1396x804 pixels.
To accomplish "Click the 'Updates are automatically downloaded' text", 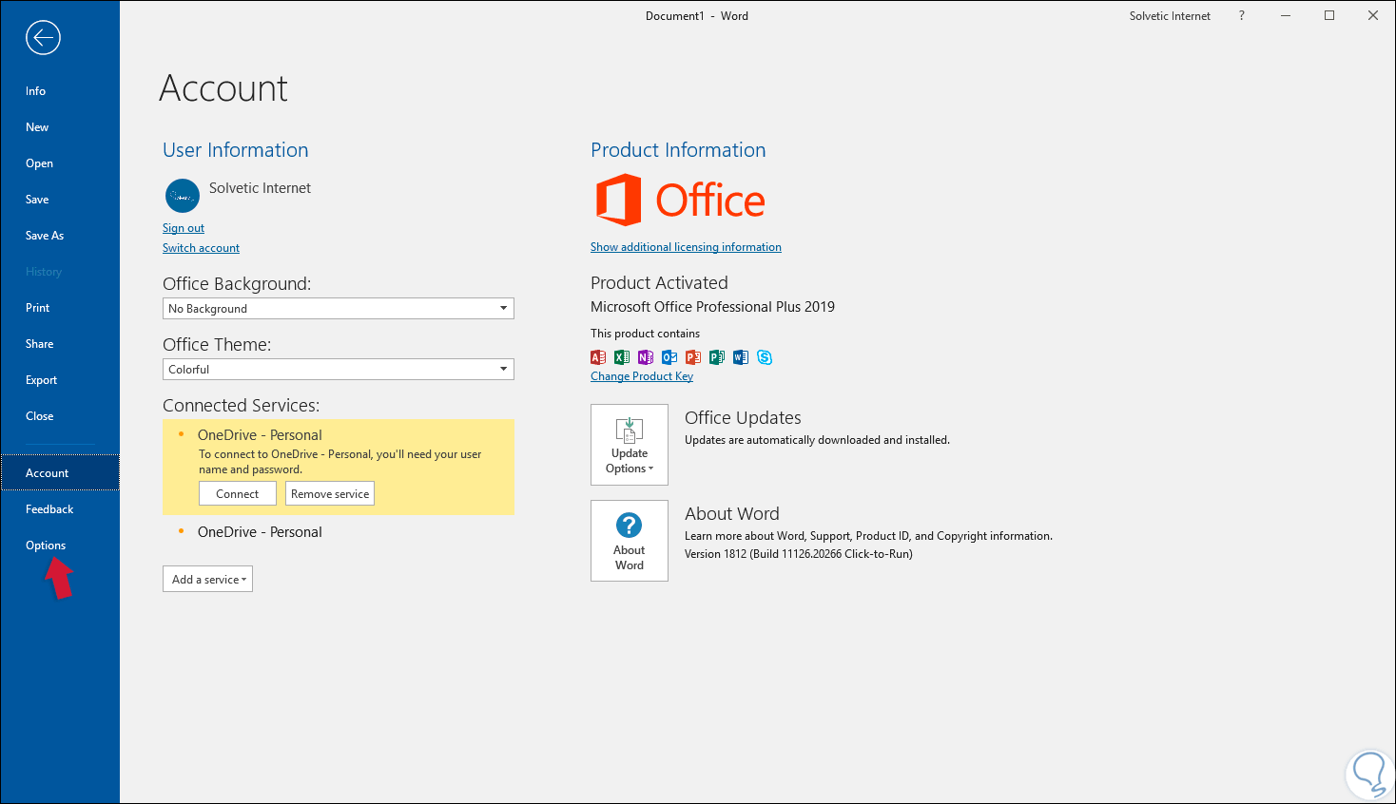I will coord(817,440).
